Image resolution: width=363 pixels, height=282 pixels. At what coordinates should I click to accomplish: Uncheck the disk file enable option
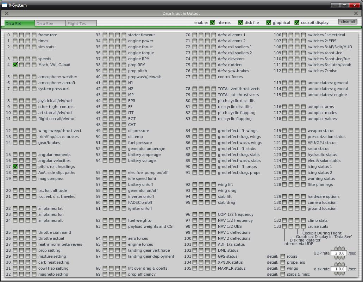240,23
